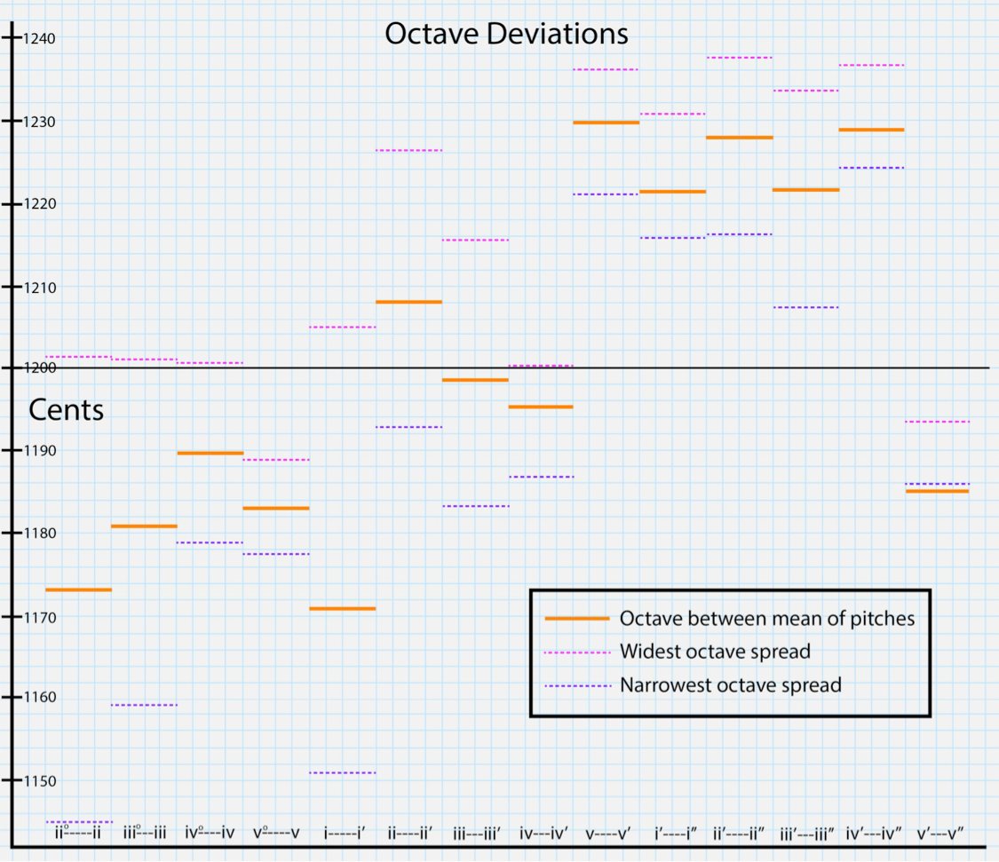Click the pink dotted legend line sample

577,652
